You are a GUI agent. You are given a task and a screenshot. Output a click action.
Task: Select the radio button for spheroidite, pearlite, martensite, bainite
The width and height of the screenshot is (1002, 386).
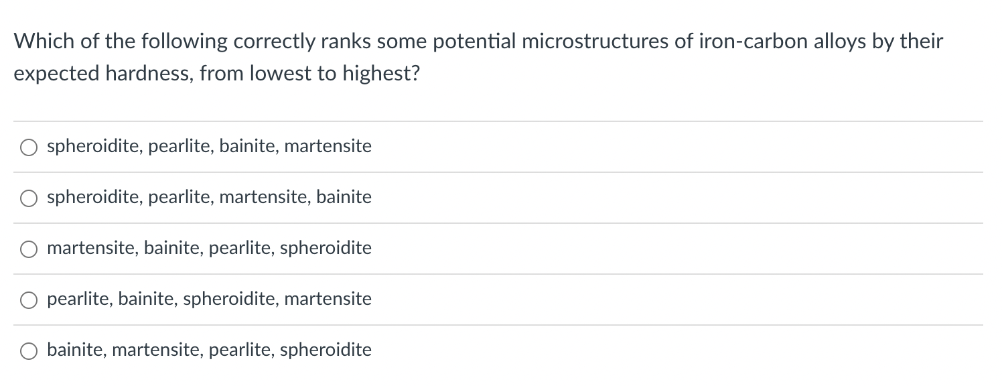coord(28,198)
